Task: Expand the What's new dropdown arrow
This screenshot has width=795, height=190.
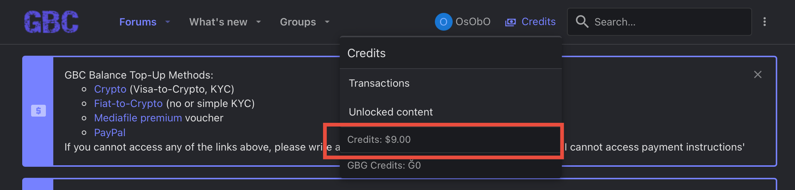Action: (259, 22)
